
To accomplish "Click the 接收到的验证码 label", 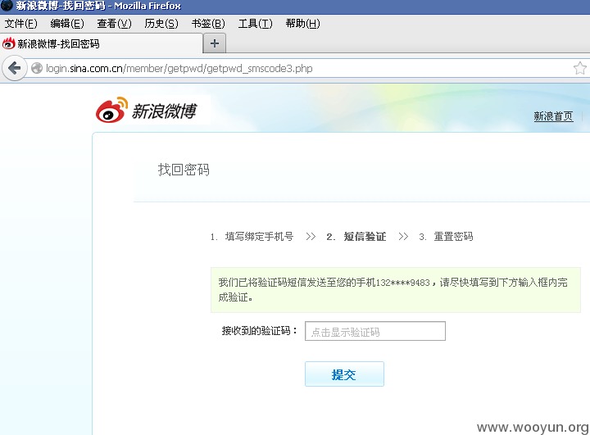I will pos(260,331).
